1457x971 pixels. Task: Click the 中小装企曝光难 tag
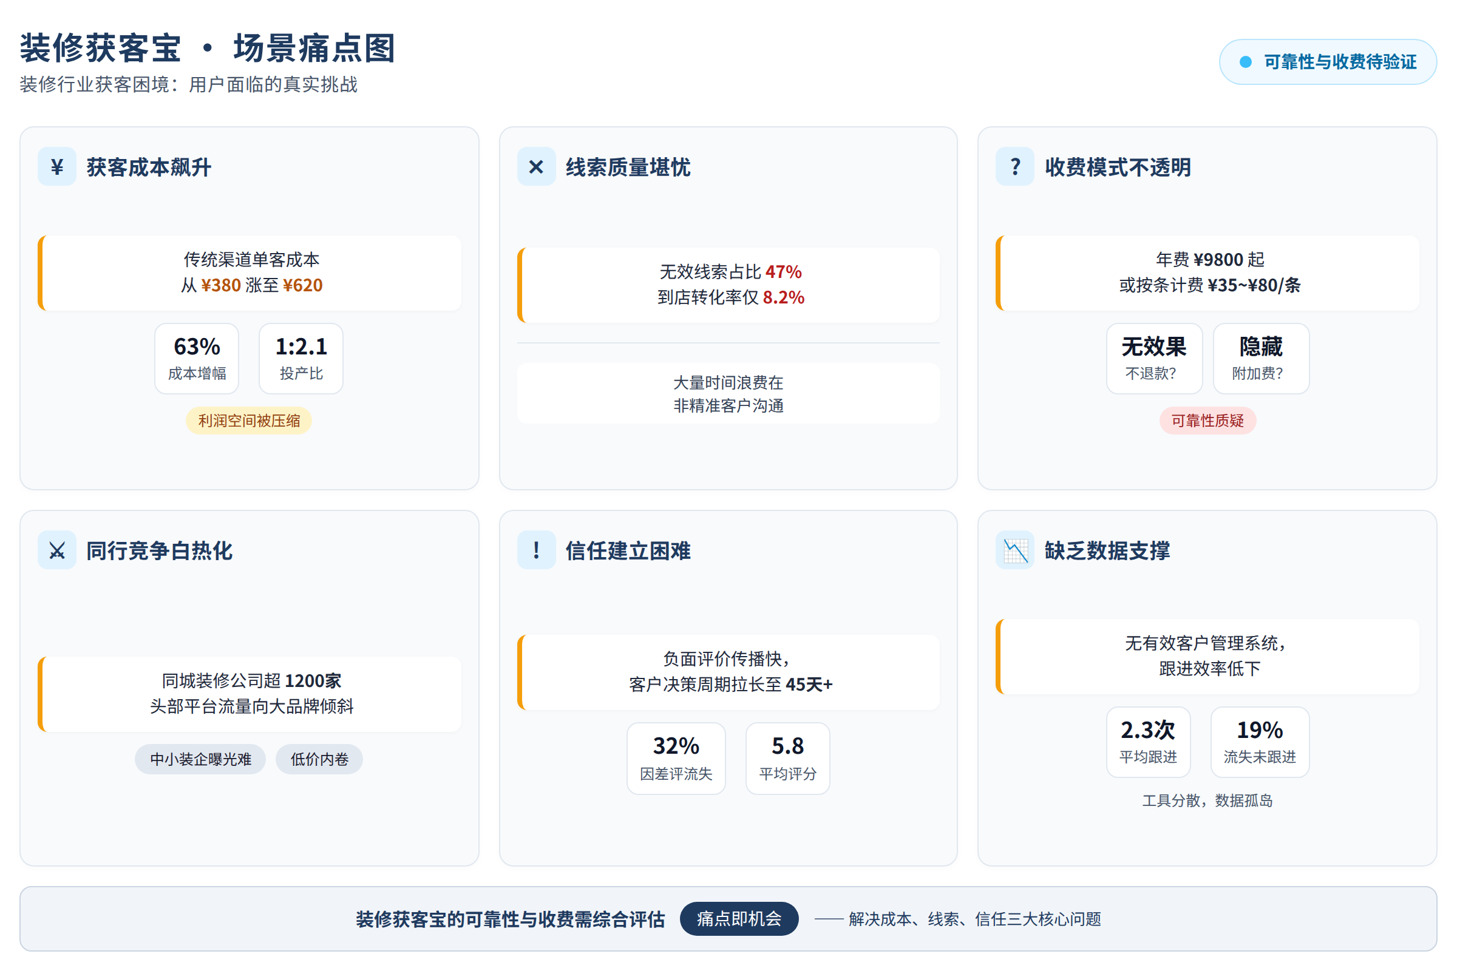201,759
